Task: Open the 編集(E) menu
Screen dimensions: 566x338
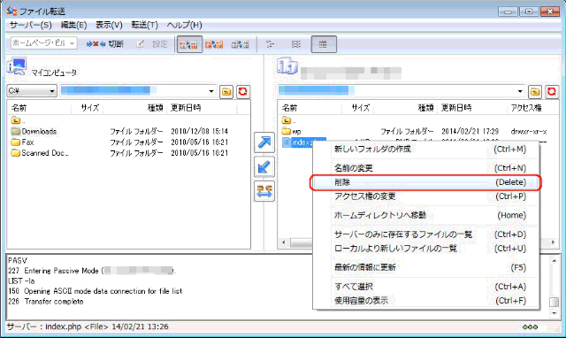Action: pyautogui.click(x=73, y=25)
